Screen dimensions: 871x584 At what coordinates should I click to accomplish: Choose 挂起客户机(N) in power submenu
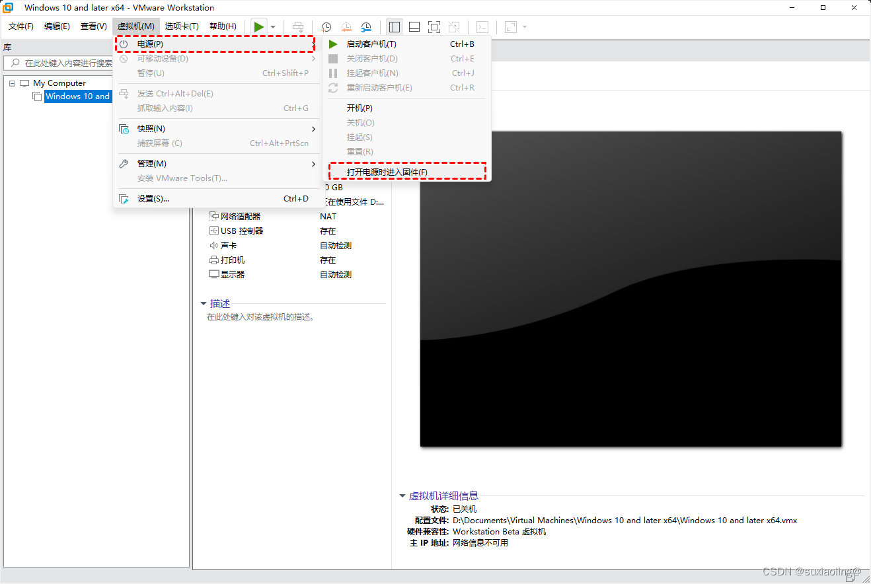click(406, 73)
